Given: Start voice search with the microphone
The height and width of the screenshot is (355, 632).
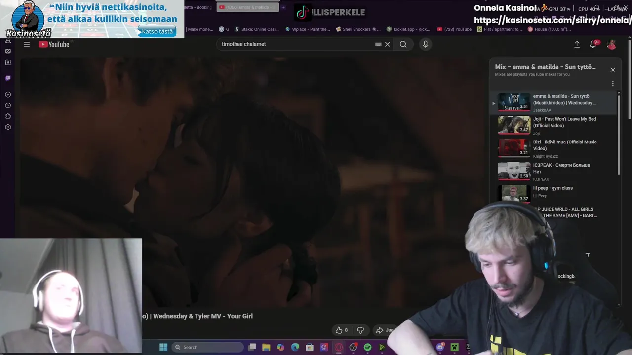Looking at the screenshot, I should pos(426,44).
